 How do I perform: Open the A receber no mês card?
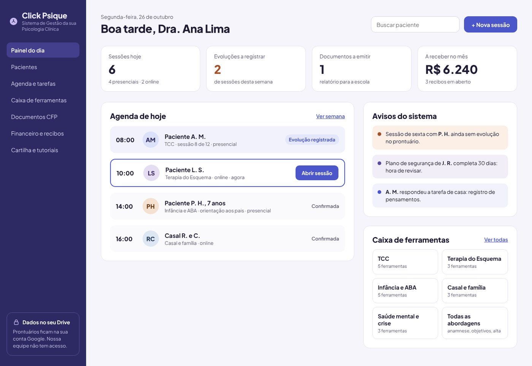tap(467, 69)
